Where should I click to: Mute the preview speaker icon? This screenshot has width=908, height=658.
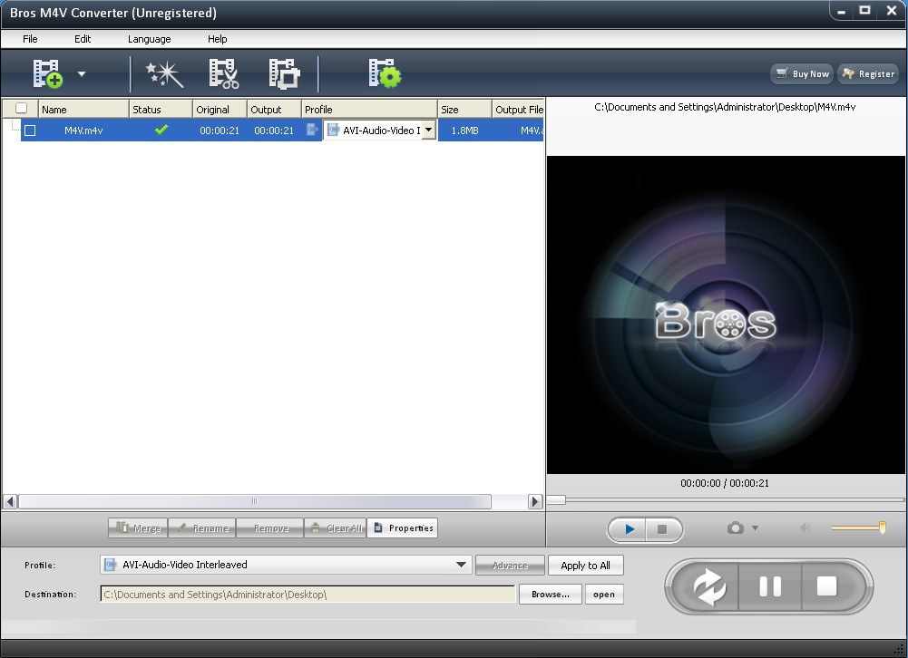pos(805,527)
